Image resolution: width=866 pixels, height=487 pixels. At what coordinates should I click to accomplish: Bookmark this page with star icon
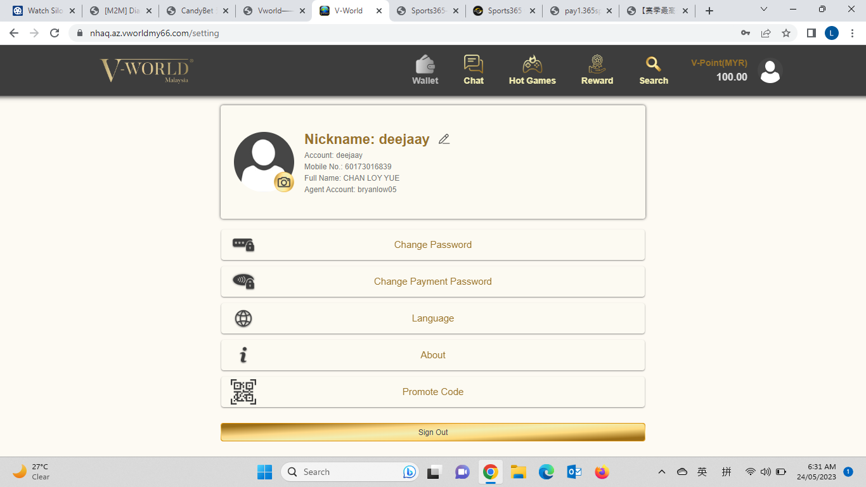coord(786,33)
